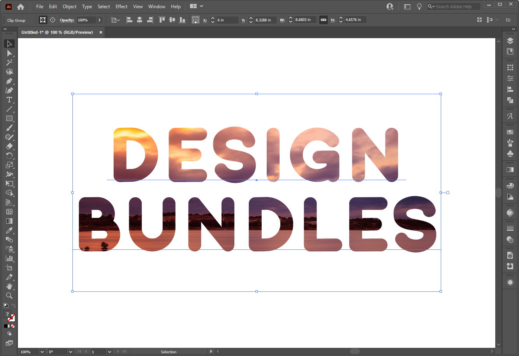Open the Pathfinder panel icon
The width and height of the screenshot is (519, 356).
510,100
